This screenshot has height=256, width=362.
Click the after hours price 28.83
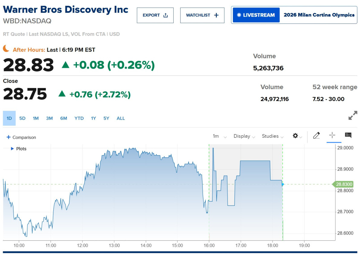pyautogui.click(x=28, y=65)
